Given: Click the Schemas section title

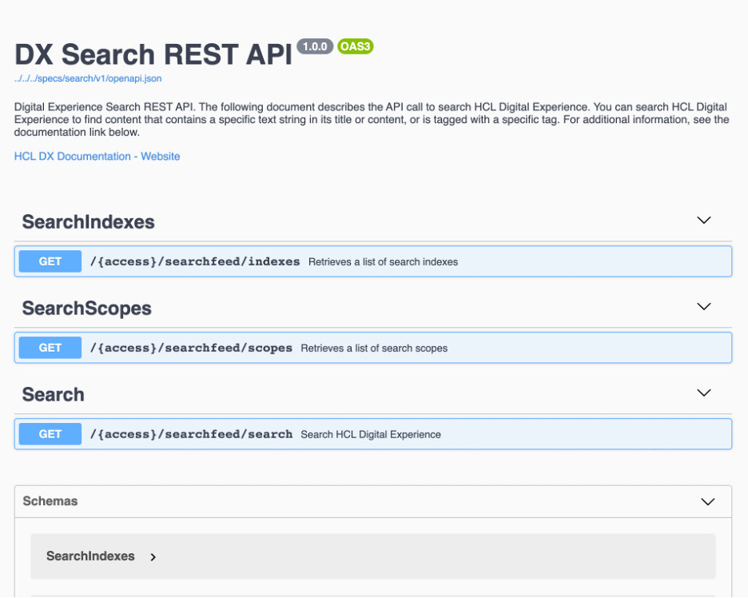Looking at the screenshot, I should pos(50,501).
